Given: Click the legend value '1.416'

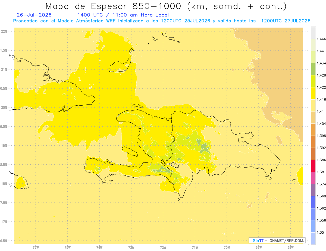Looking at the screenshot, I should (x=322, y=99).
